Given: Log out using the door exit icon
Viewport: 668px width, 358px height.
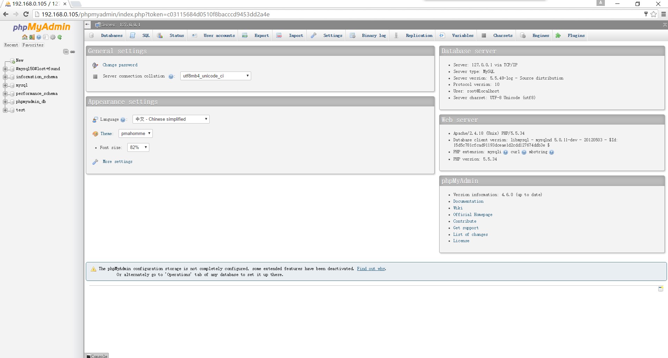Looking at the screenshot, I should point(32,37).
